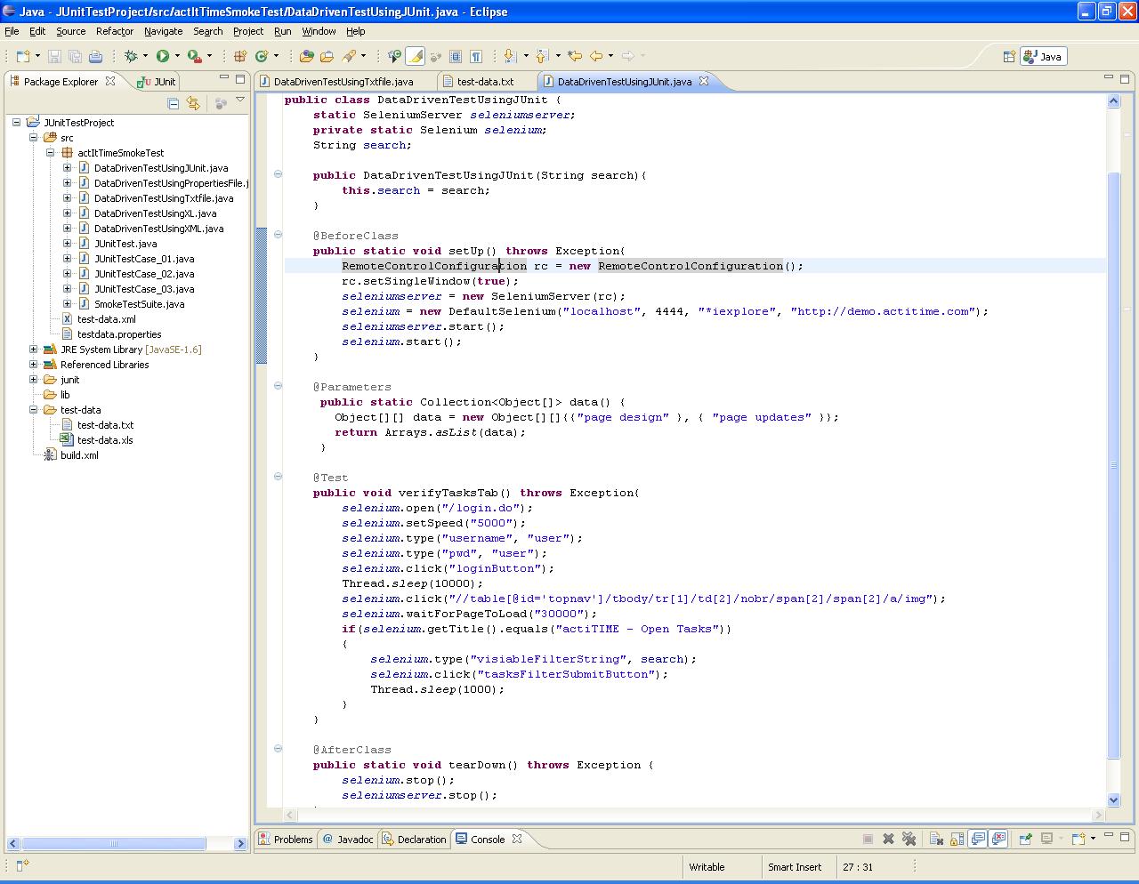Click the Open Perspective icon

(1009, 56)
